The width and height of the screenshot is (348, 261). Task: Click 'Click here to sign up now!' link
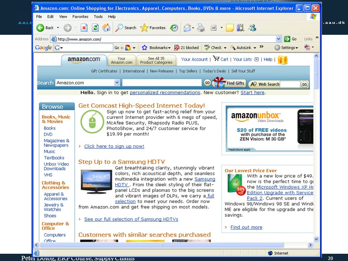(114, 146)
